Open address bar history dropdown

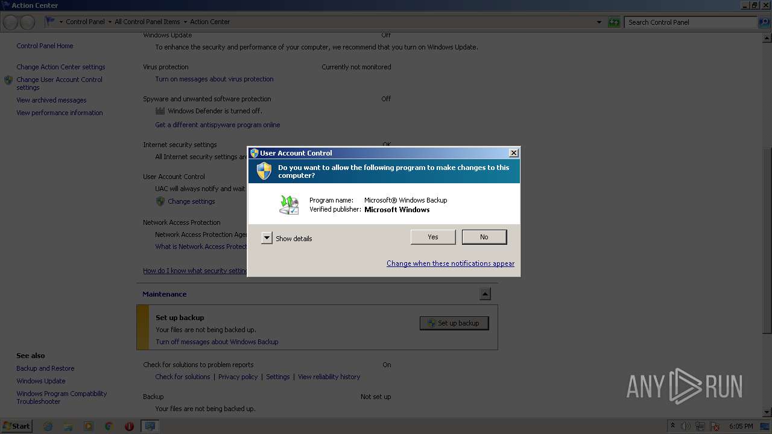click(x=599, y=22)
